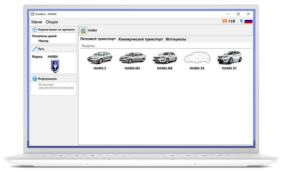This screenshot has height=172, width=281.
Task: Select the Russian flag language icon
Action: [249, 21]
